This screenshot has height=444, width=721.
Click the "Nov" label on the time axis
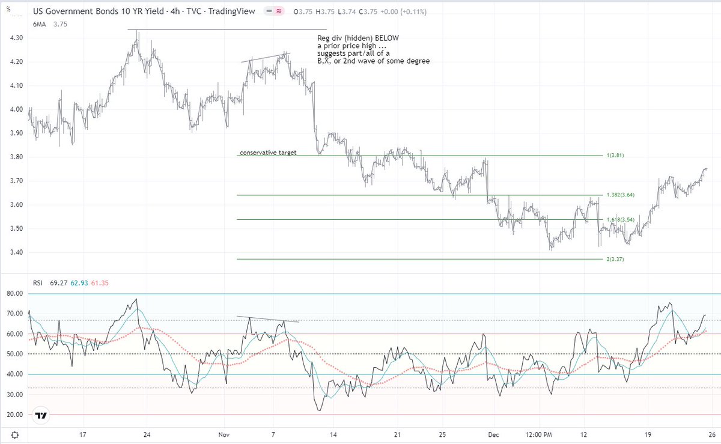tap(223, 434)
